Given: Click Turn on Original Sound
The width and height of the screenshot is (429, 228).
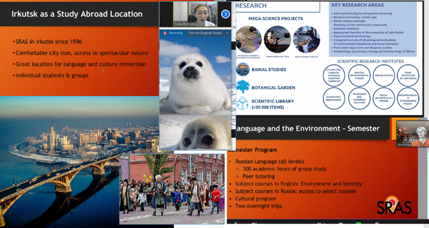Looking at the screenshot, I should [x=205, y=33].
